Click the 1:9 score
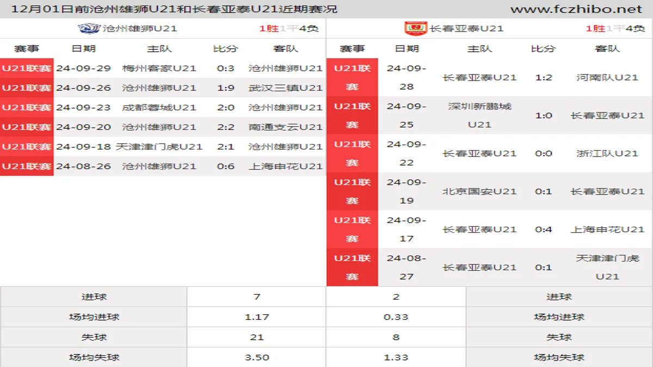This screenshot has height=367, width=653. [x=226, y=88]
